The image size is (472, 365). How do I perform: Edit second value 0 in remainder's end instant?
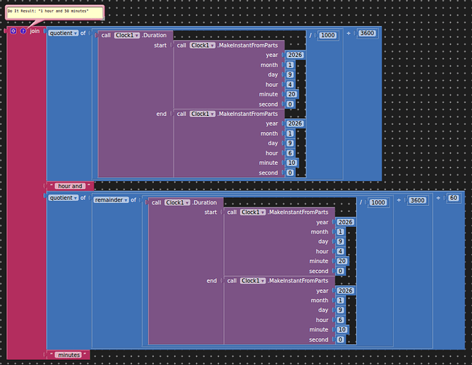point(340,339)
